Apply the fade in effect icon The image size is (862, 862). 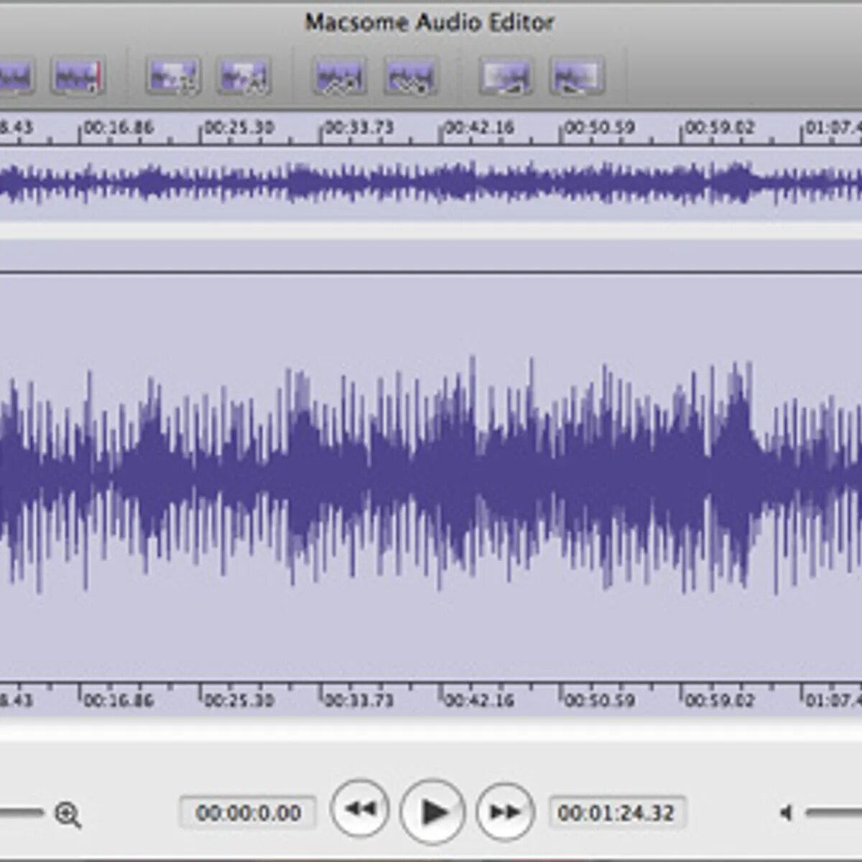point(506,75)
